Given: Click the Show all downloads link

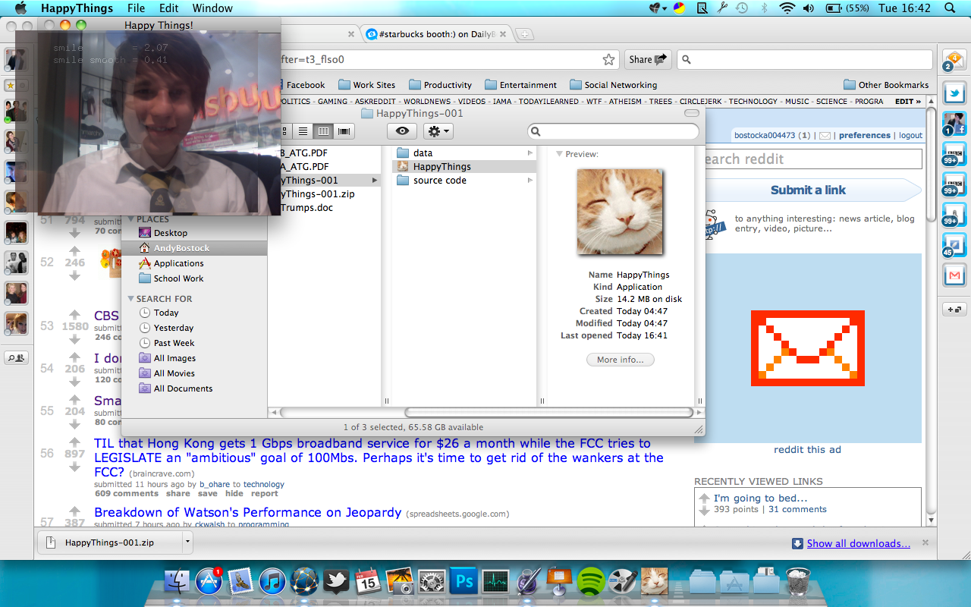Looking at the screenshot, I should pos(858,543).
